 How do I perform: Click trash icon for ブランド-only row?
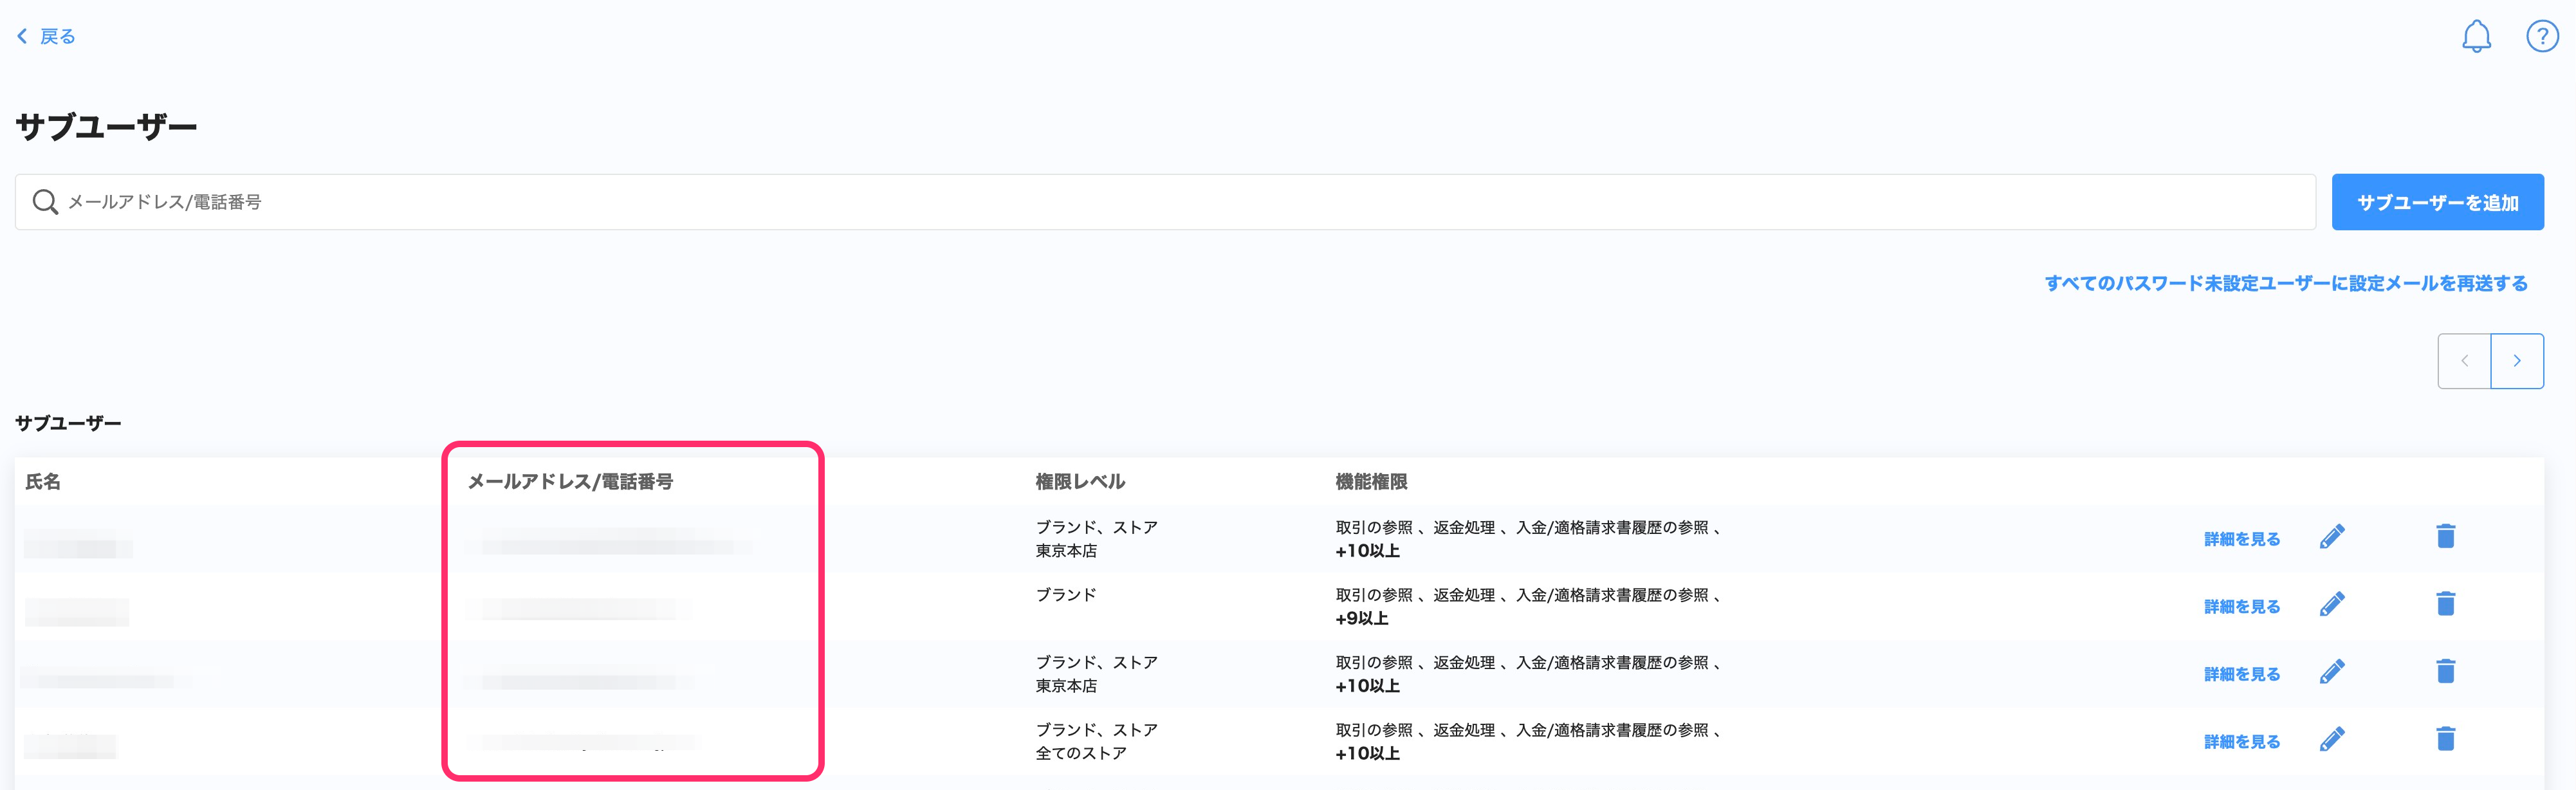(x=2445, y=604)
